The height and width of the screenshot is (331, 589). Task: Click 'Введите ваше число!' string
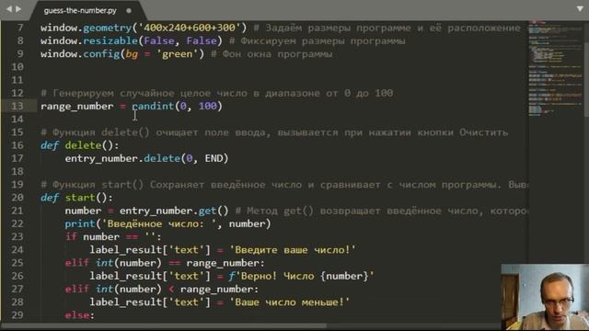[x=293, y=250]
